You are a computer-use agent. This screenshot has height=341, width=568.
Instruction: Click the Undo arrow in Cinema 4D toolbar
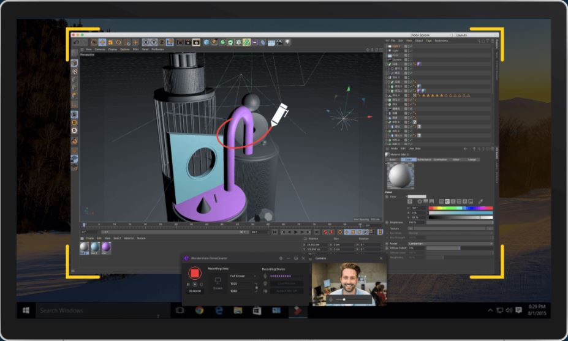tap(76, 42)
